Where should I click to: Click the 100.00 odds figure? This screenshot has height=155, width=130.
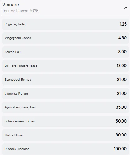(120, 149)
